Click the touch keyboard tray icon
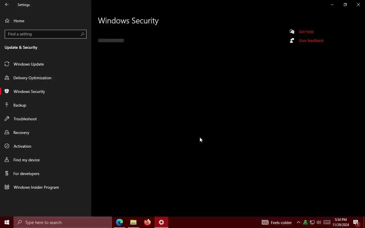Image resolution: width=365 pixels, height=228 pixels. click(327, 222)
